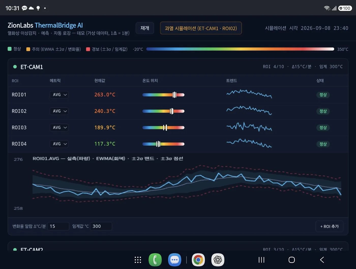This screenshot has height=269, width=356.
Task: Focus the 변화율 알람 input showing 15
Action: point(58,226)
